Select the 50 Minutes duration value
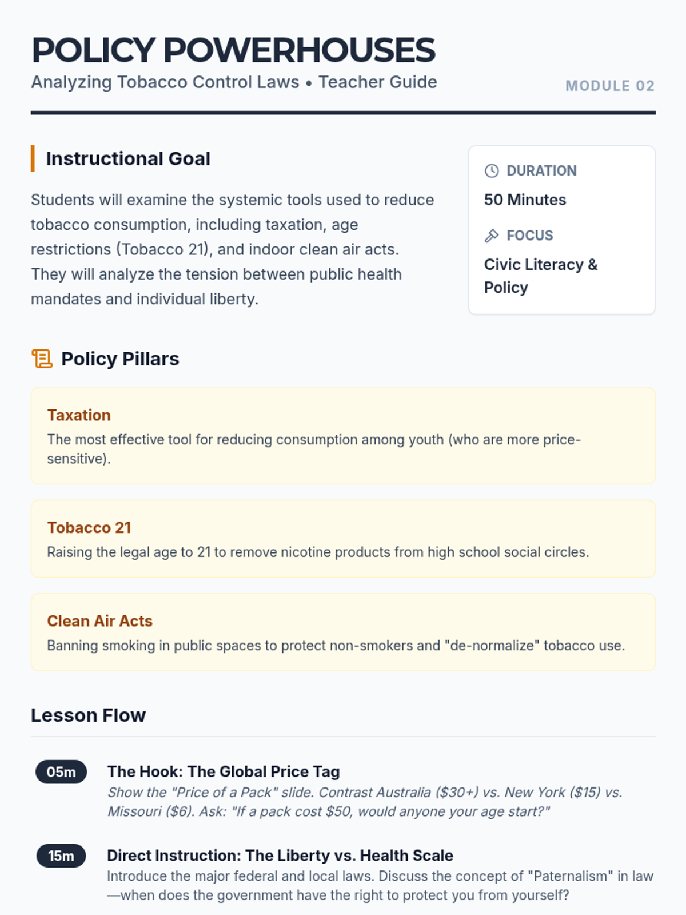686x915 pixels. coord(525,200)
